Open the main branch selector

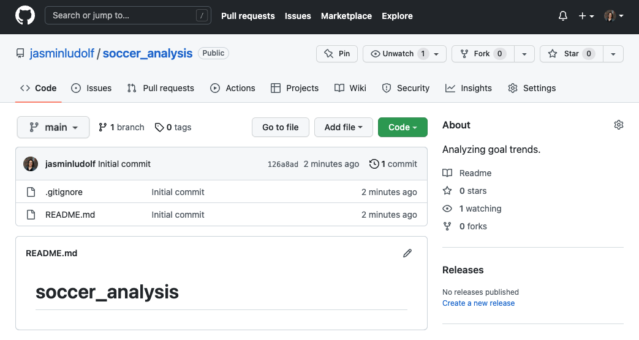pos(53,127)
